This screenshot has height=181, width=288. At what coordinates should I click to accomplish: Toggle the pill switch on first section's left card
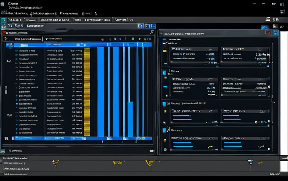click(210, 49)
